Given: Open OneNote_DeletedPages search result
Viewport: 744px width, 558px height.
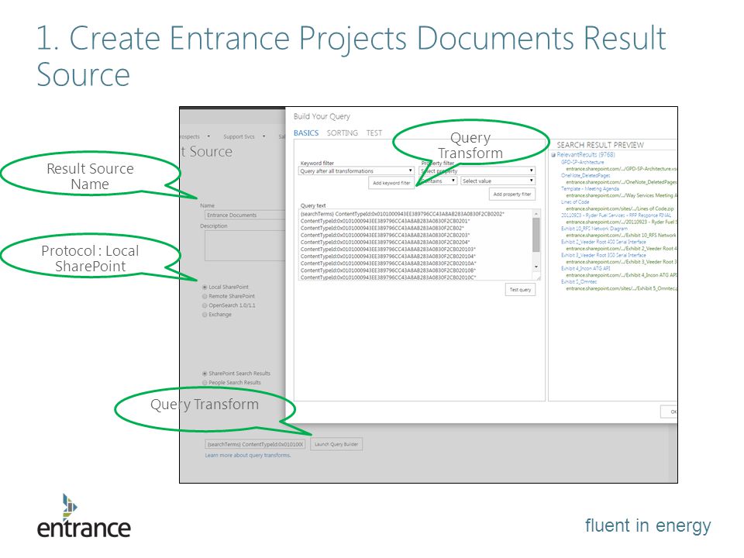Looking at the screenshot, I should 586,175.
